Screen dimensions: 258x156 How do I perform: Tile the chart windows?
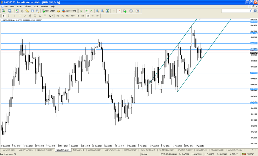click(x=107, y=11)
